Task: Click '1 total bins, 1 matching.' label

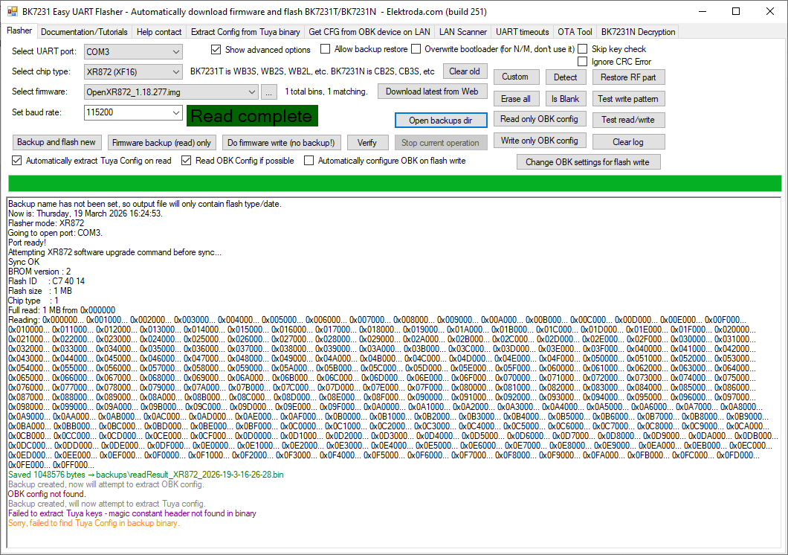Action: [x=326, y=92]
